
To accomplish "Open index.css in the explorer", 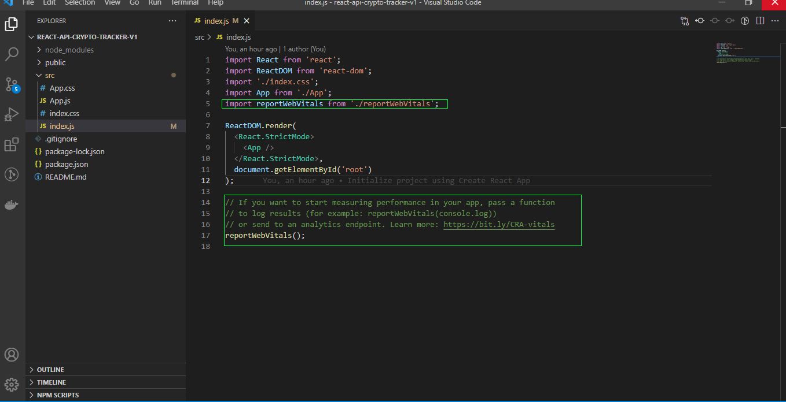I will [x=106, y=114].
